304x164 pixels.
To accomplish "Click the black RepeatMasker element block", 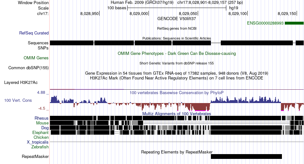I will [x=246, y=156].
